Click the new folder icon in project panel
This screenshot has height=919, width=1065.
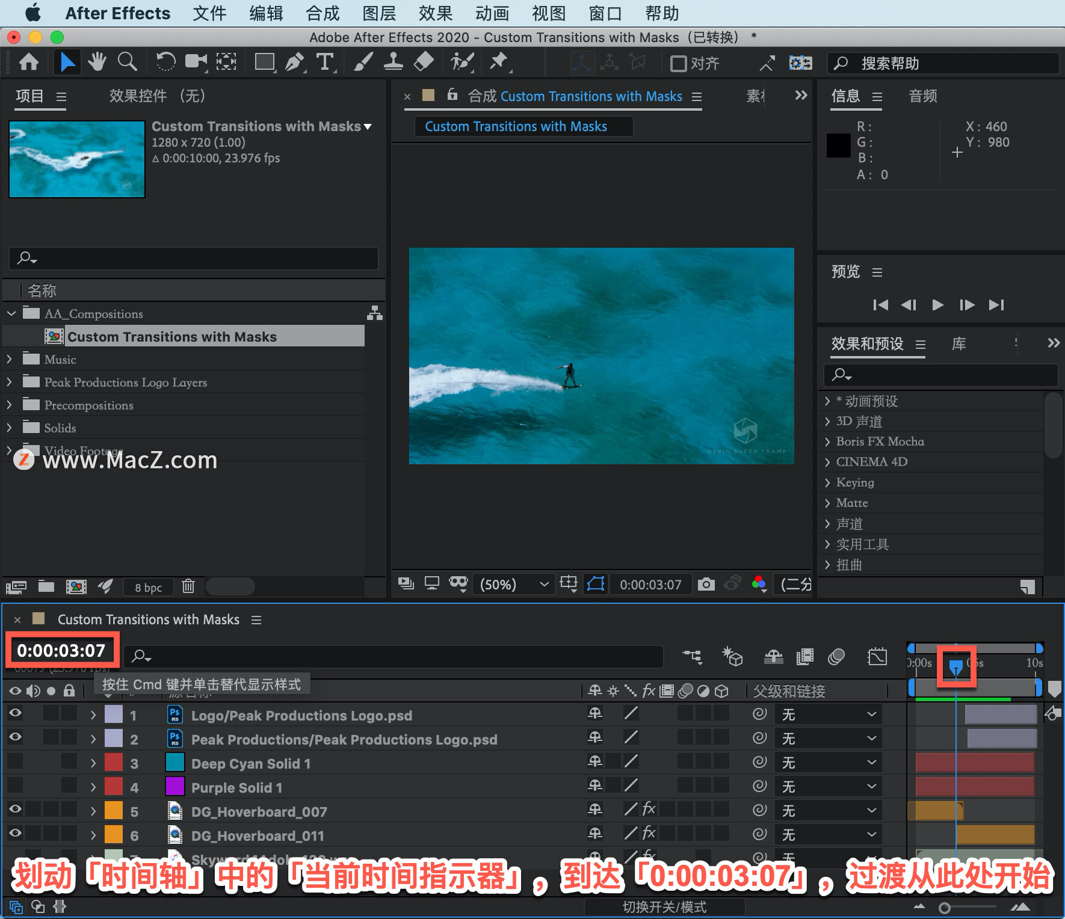(x=46, y=586)
